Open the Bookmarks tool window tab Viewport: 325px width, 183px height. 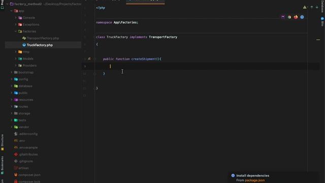pyautogui.click(x=2, y=165)
